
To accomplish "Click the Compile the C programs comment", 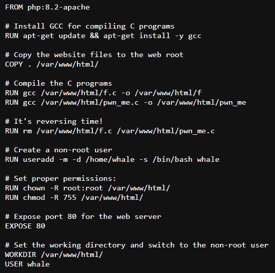I will pos(58,83).
